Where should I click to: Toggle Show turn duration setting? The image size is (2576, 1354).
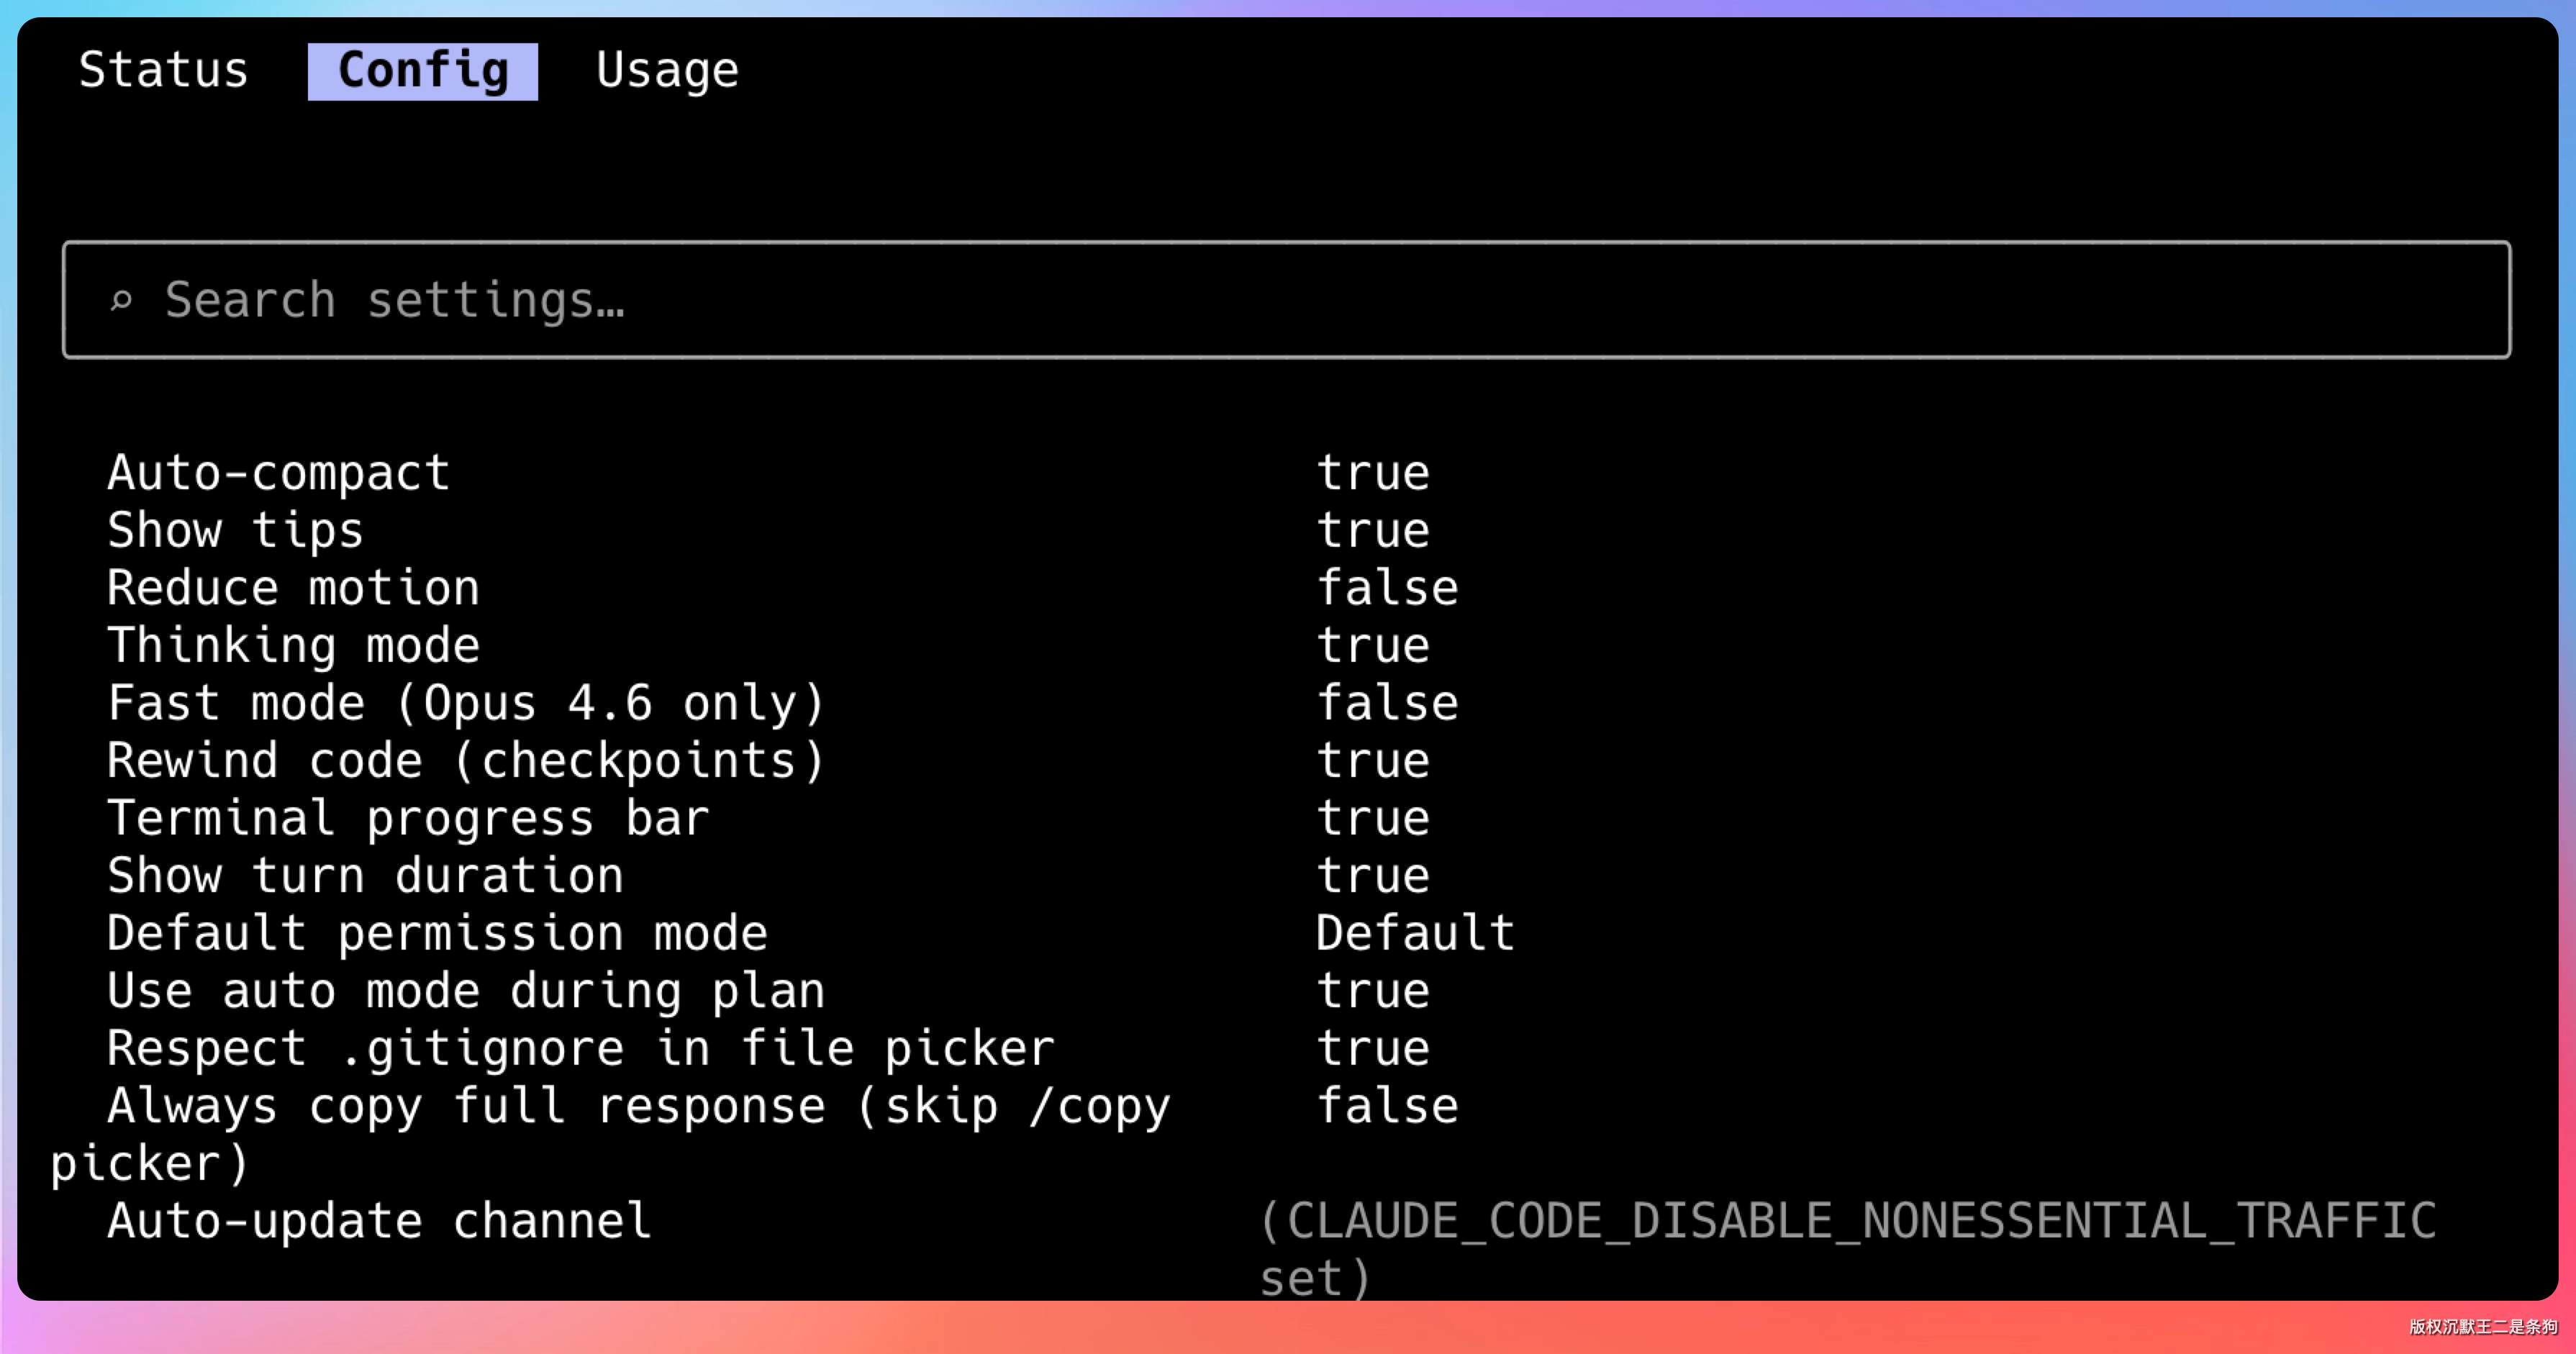coord(1372,876)
